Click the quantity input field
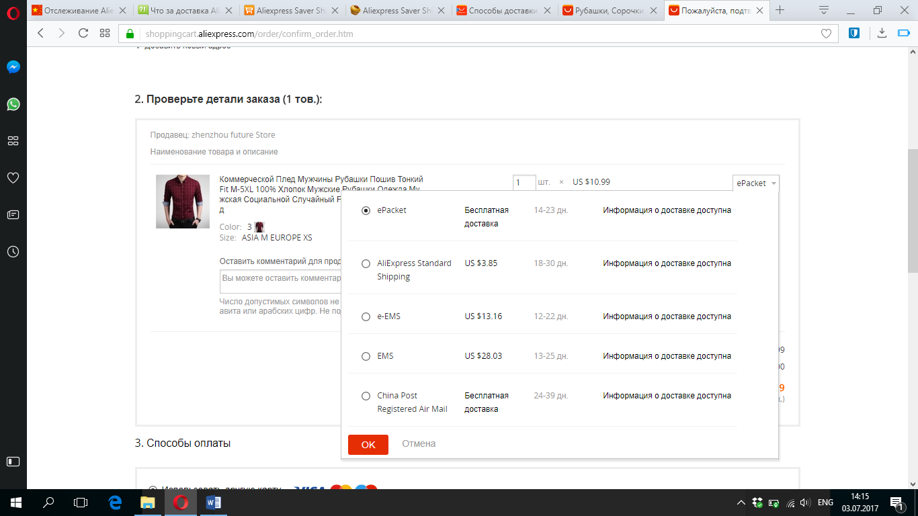918x516 pixels. 524,182
